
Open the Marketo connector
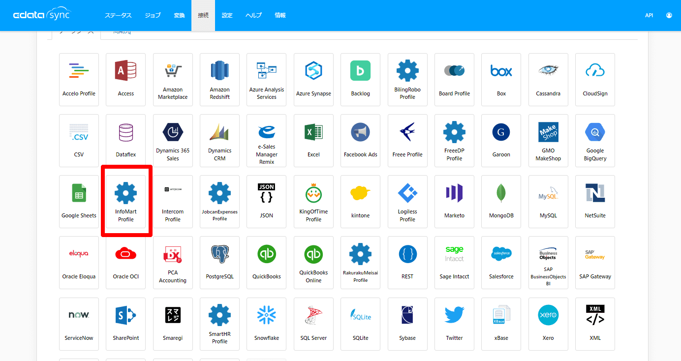[454, 202]
